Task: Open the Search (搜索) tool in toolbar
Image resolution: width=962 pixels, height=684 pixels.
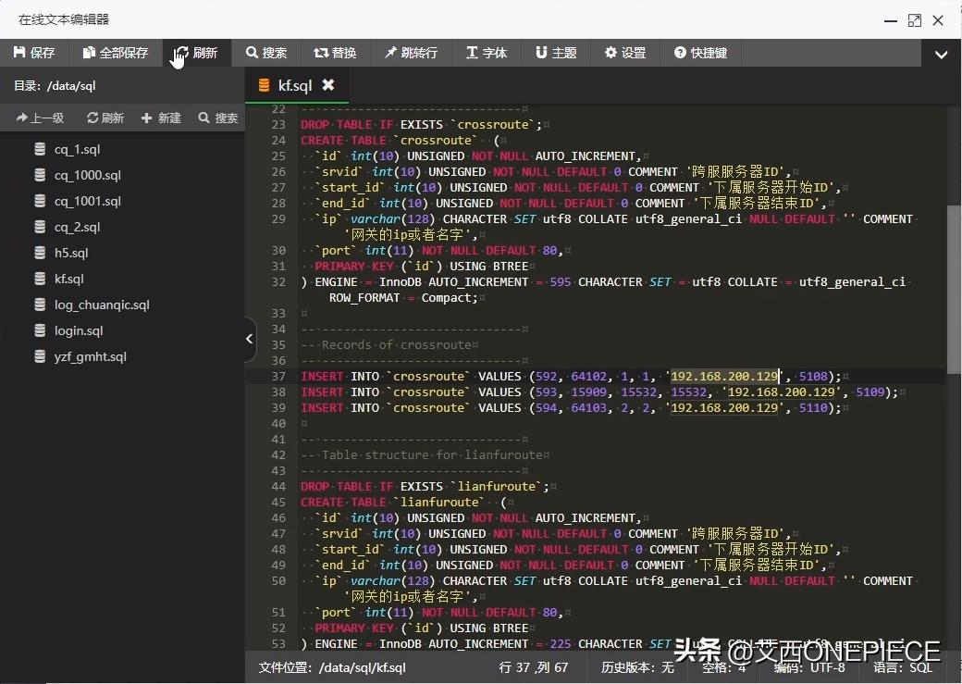Action: point(266,53)
